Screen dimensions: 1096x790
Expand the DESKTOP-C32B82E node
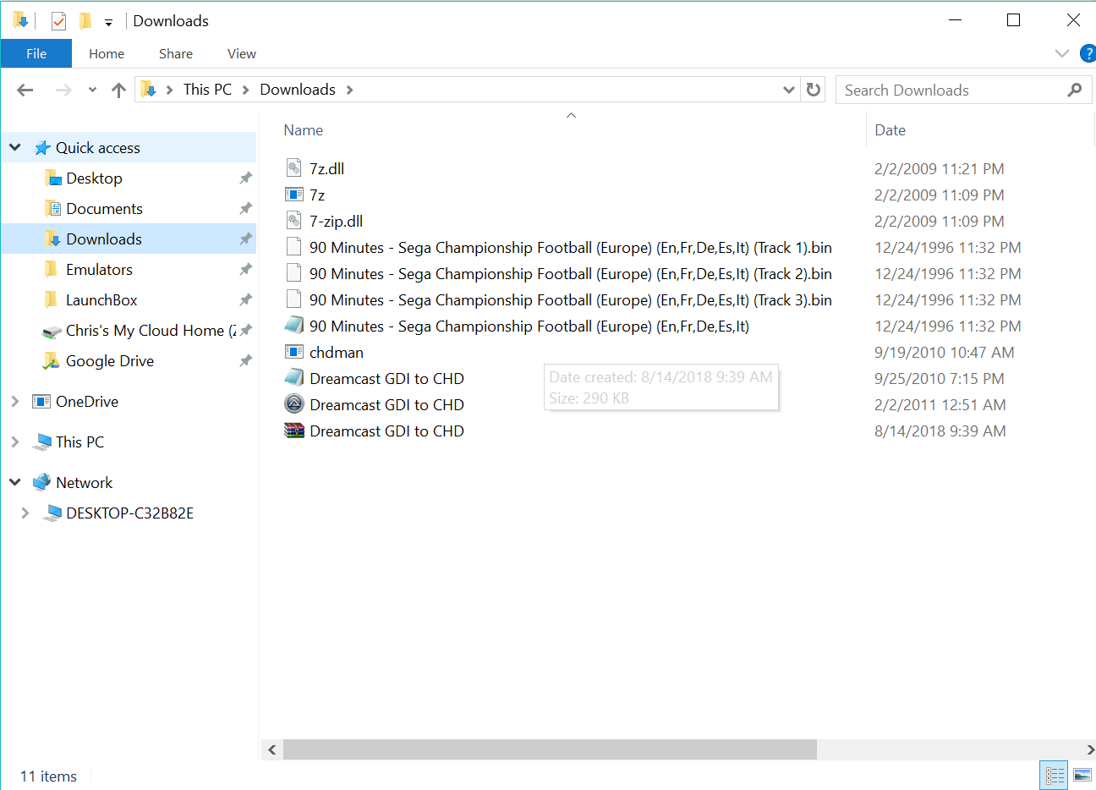point(25,513)
